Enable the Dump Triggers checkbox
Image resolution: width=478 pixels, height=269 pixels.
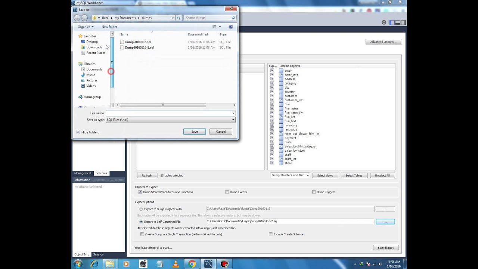tap(314, 192)
